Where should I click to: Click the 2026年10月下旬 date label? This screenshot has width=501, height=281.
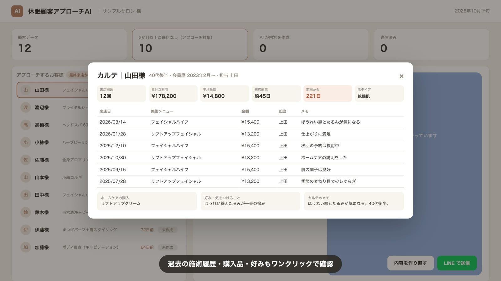pyautogui.click(x=472, y=11)
